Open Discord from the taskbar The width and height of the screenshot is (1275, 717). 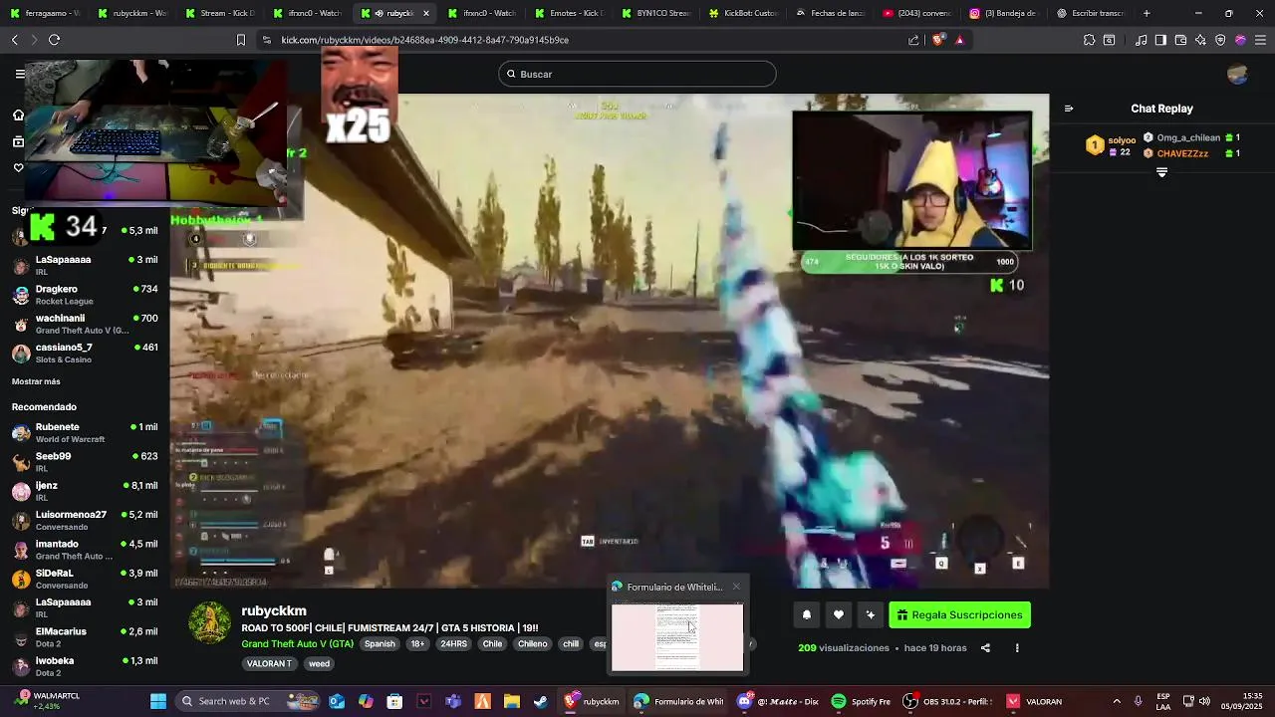[x=777, y=701]
